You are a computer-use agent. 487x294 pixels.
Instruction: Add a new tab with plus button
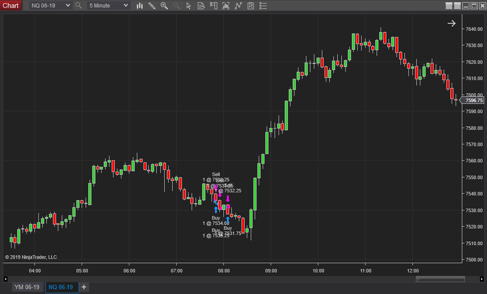(x=84, y=287)
